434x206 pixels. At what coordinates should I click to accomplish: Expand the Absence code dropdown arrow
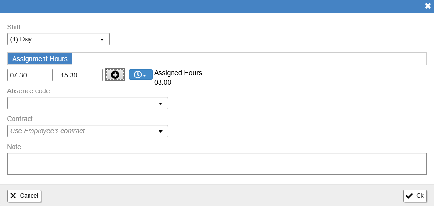click(160, 103)
